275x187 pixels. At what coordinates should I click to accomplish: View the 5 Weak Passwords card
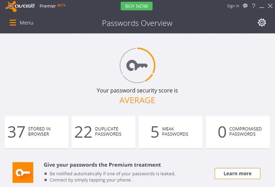tap(170, 132)
